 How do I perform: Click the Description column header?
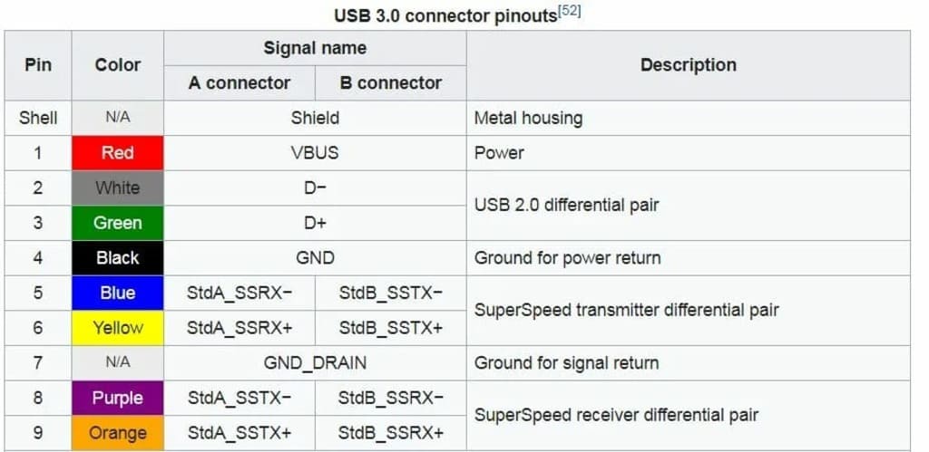point(688,65)
